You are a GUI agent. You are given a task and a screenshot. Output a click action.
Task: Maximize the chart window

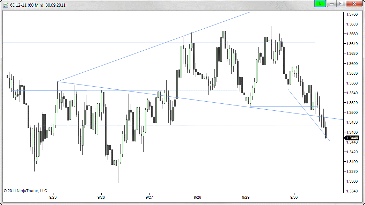tap(341, 4)
